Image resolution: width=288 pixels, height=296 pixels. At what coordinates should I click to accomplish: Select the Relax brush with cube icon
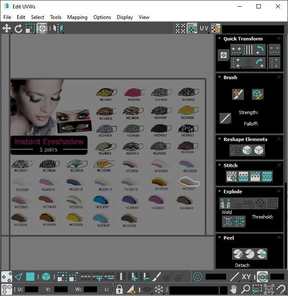pyautogui.click(x=257, y=94)
